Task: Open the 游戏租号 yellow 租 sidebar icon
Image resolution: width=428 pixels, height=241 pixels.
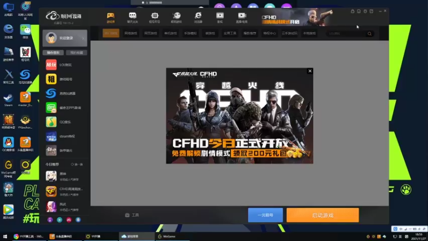Action: coord(51,79)
